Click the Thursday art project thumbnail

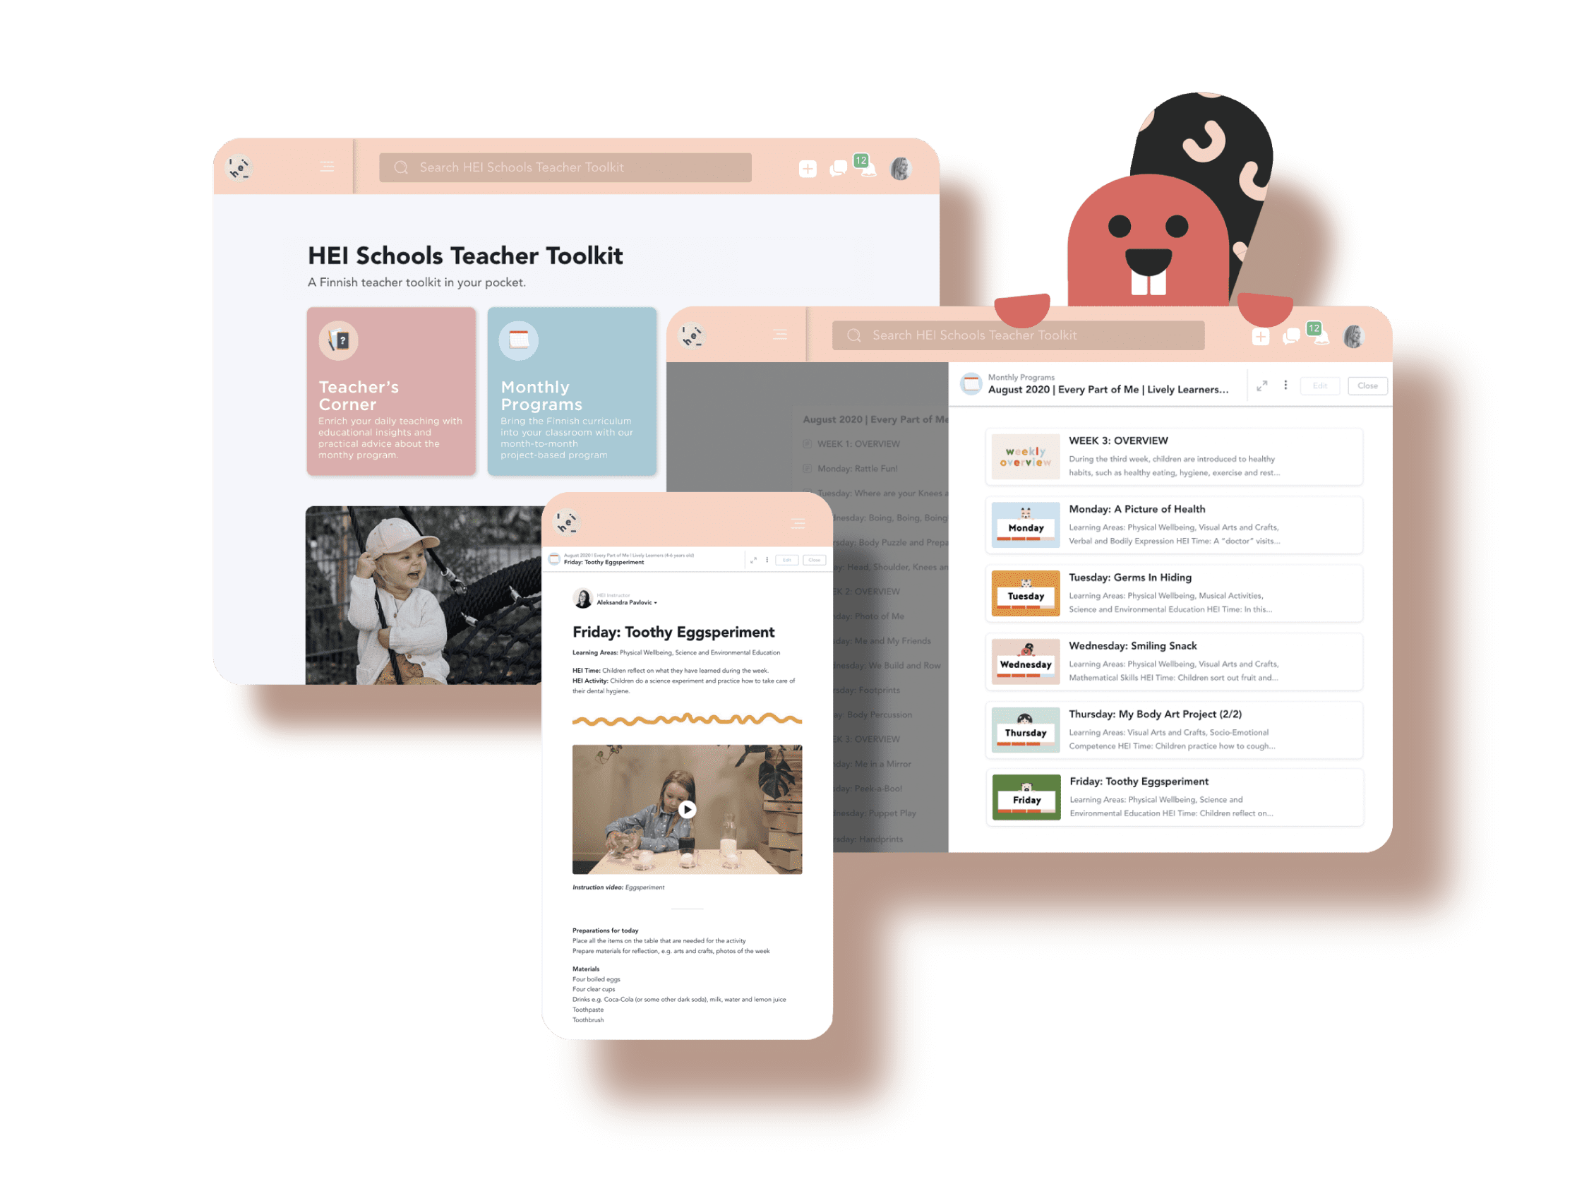(1023, 732)
